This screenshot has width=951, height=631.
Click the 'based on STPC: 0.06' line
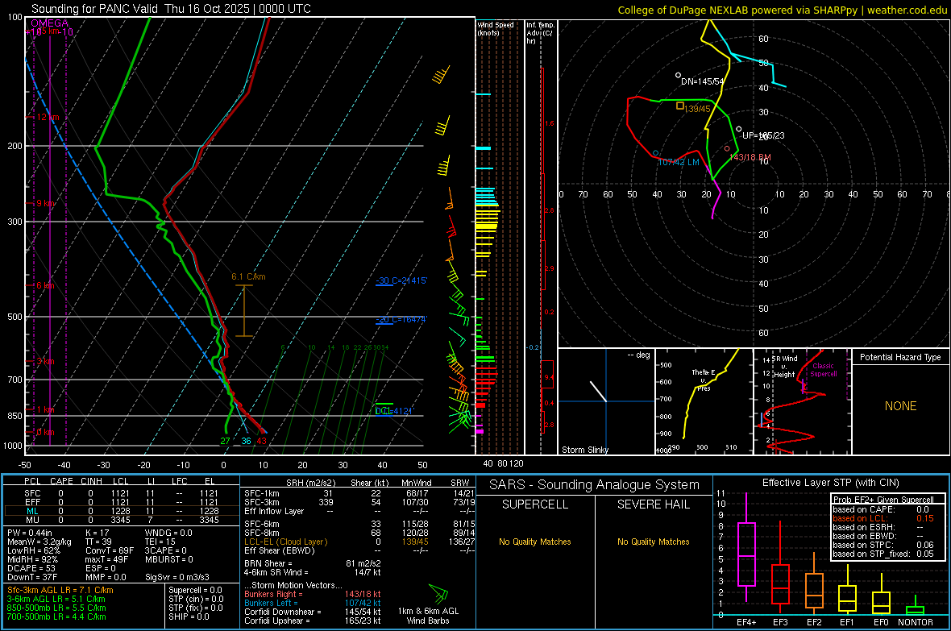883,545
